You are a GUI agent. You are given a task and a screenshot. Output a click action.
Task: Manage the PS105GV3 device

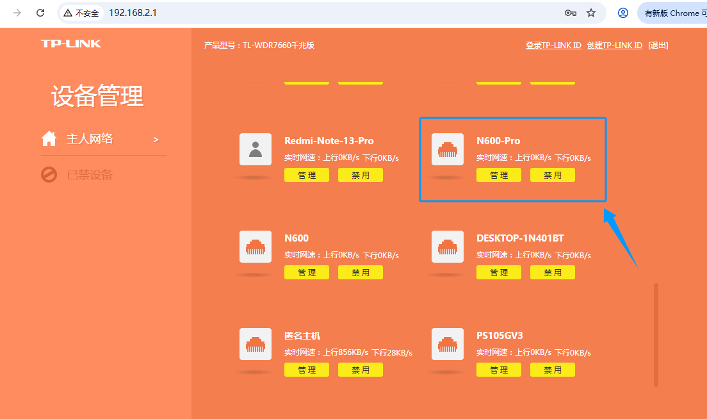(499, 370)
